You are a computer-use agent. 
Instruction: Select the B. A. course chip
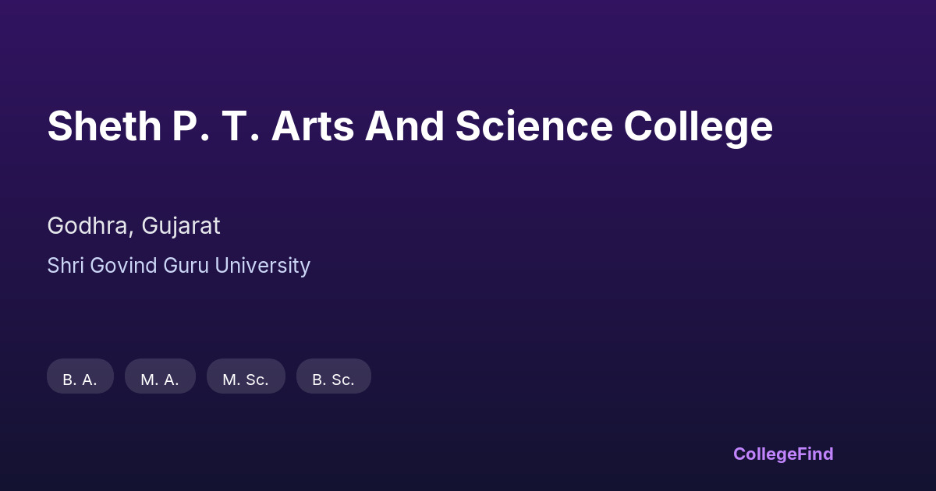[80, 377]
